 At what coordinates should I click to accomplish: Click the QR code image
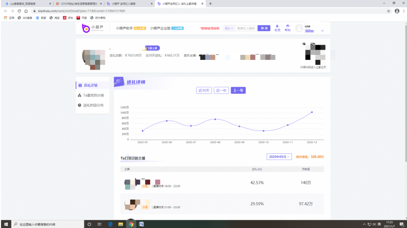pyautogui.click(x=315, y=54)
